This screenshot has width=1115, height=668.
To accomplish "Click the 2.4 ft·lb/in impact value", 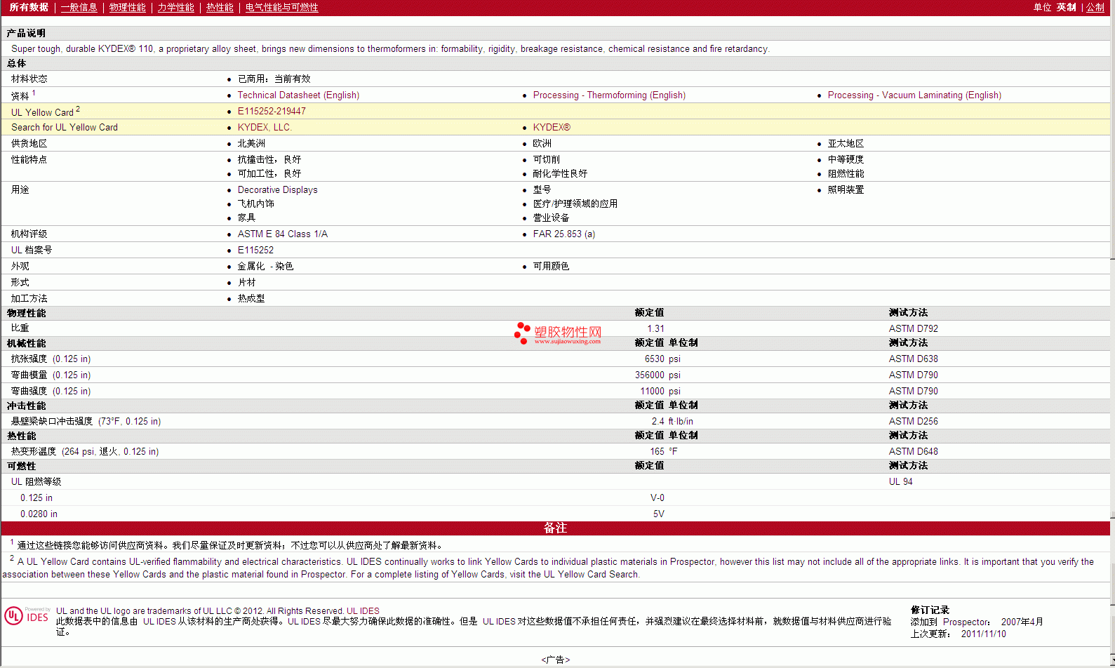I will pyautogui.click(x=672, y=421).
